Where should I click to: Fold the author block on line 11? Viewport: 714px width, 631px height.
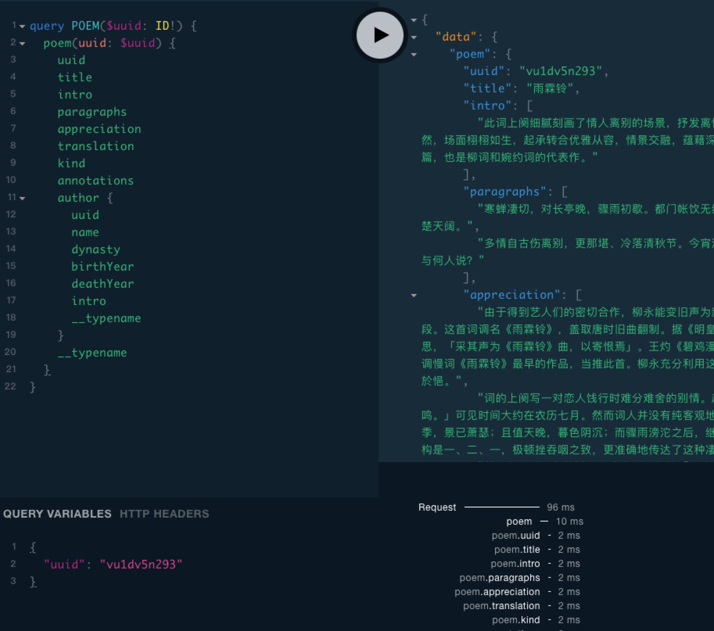tap(23, 198)
